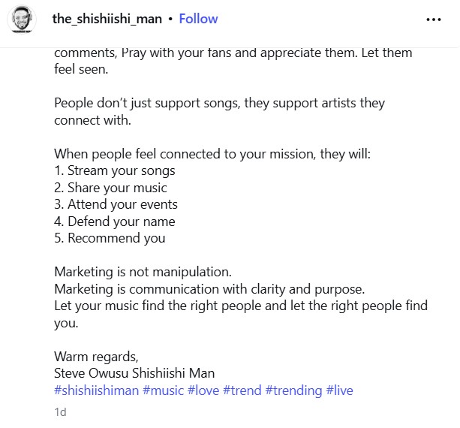Open the #music hashtag
The height and width of the screenshot is (428, 460).
(163, 390)
